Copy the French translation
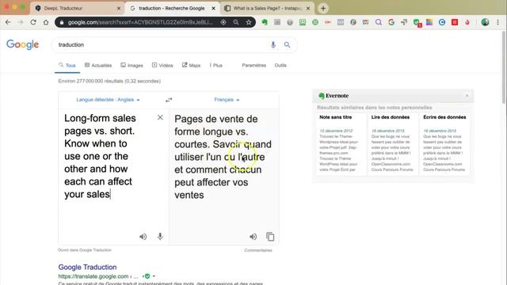 (x=270, y=237)
